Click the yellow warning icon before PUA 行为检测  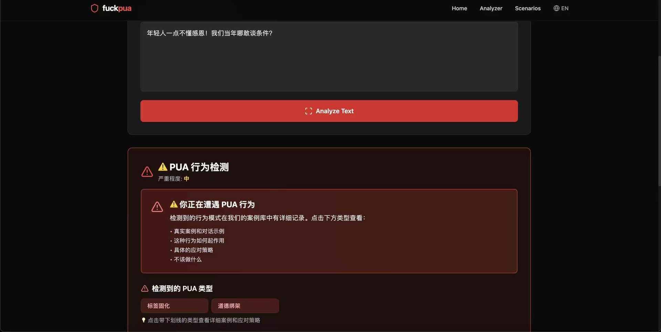pyautogui.click(x=162, y=167)
